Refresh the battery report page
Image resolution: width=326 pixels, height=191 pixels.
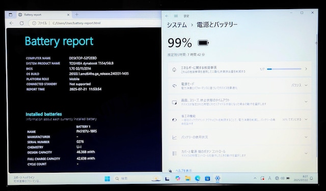click(21, 23)
